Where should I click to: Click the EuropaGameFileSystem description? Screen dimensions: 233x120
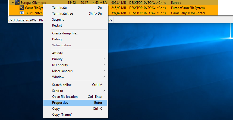[x=188, y=8]
